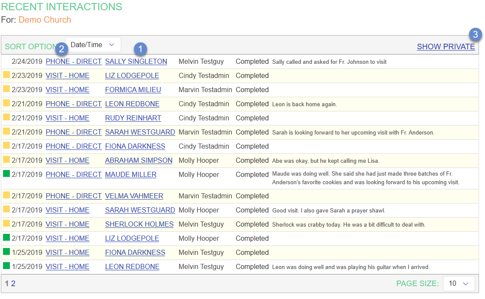Viewport: 485px width, 299px height.
Task: Go to page 2 of results
Action: pos(13,283)
